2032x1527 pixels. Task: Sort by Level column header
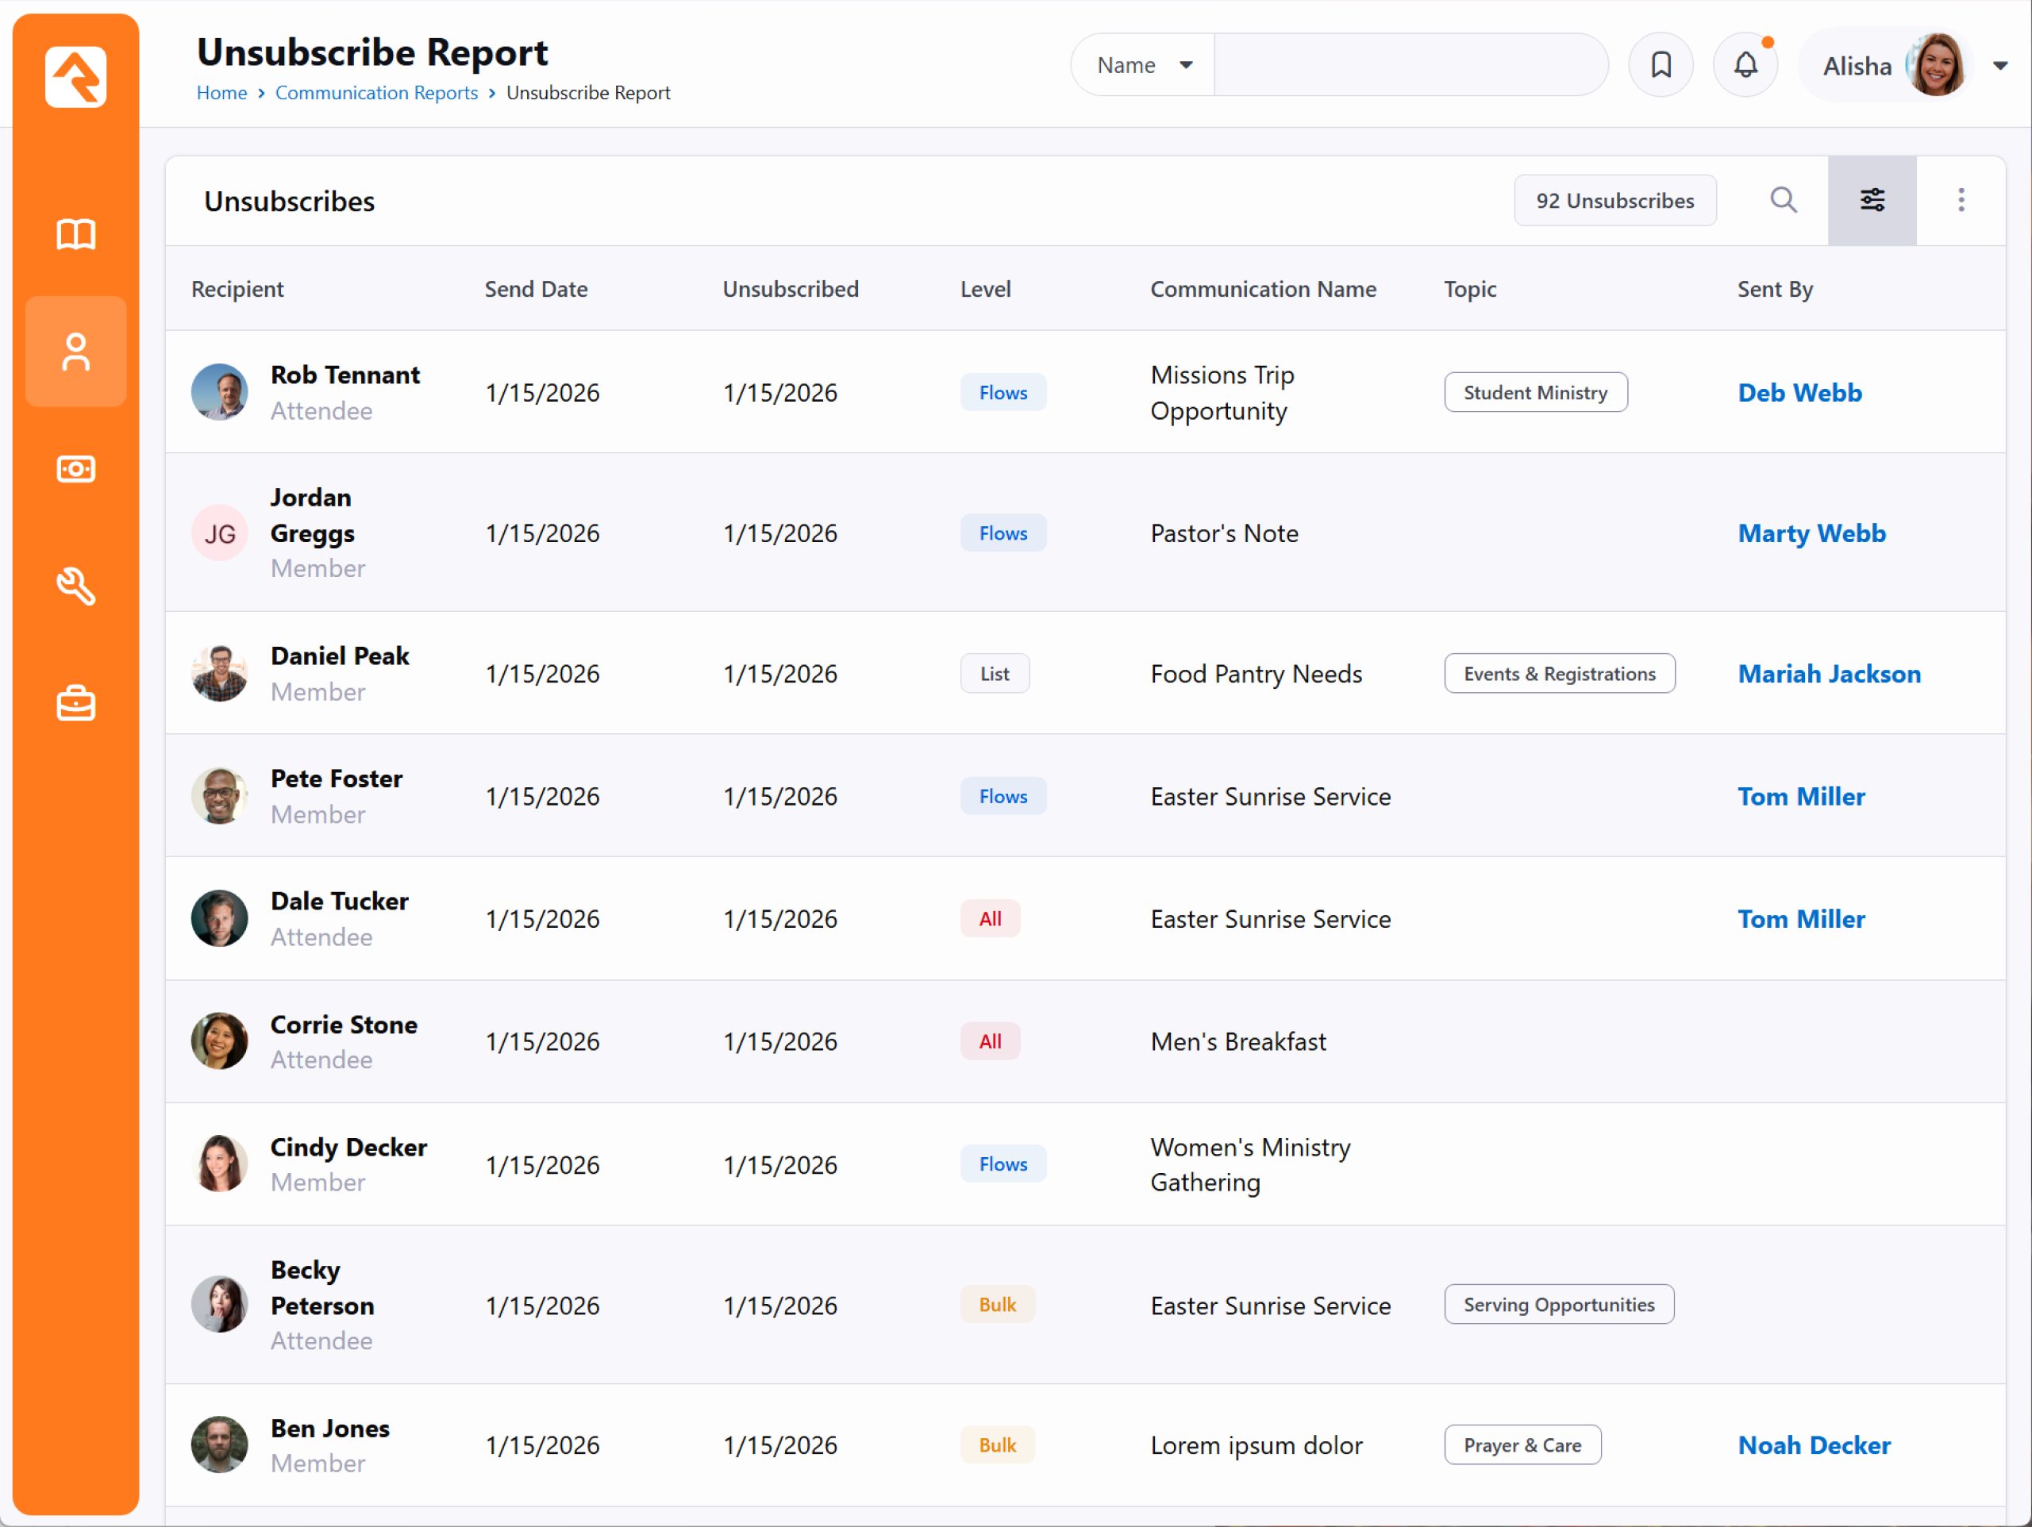985,290
